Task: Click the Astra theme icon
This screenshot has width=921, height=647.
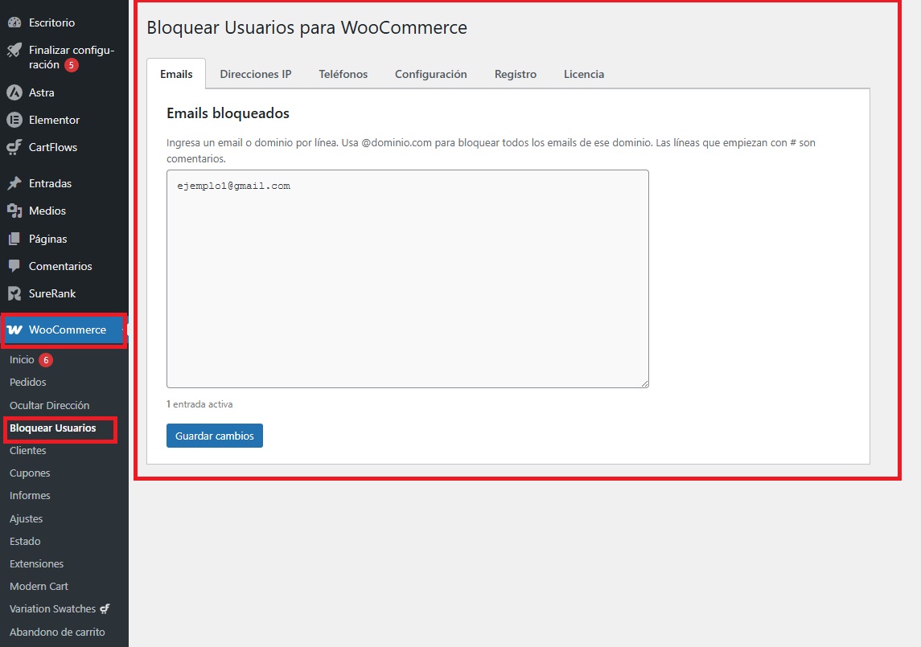Action: (x=14, y=92)
